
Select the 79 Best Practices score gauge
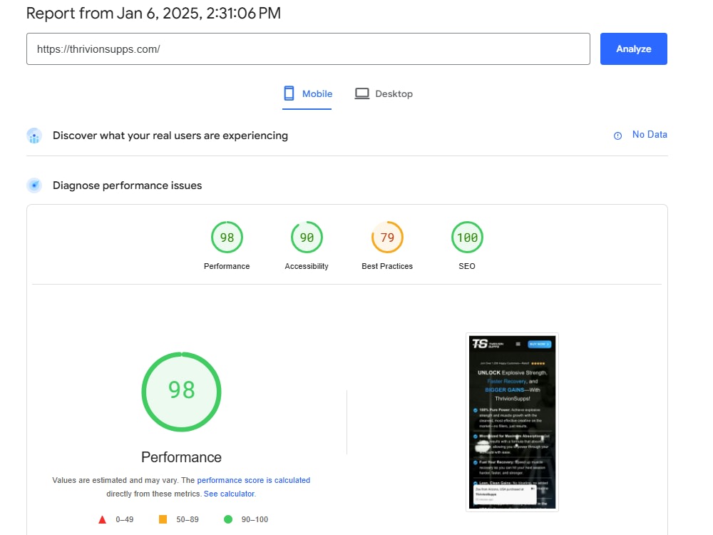point(387,237)
